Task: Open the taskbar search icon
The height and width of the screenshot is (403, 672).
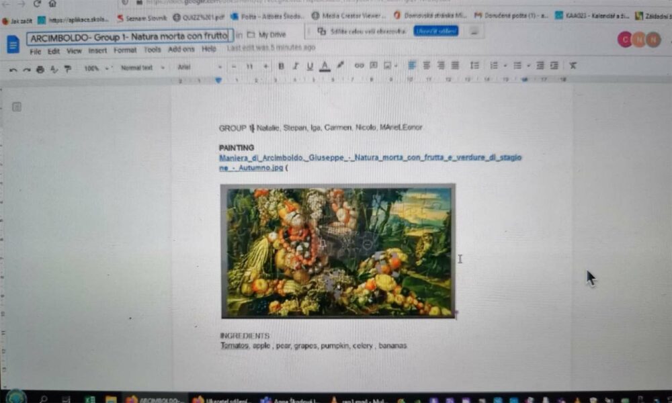Action: click(43, 399)
